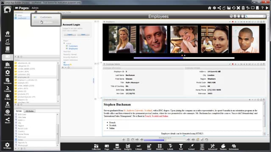Open Advanced in the bottom toolbar

(x=213, y=147)
